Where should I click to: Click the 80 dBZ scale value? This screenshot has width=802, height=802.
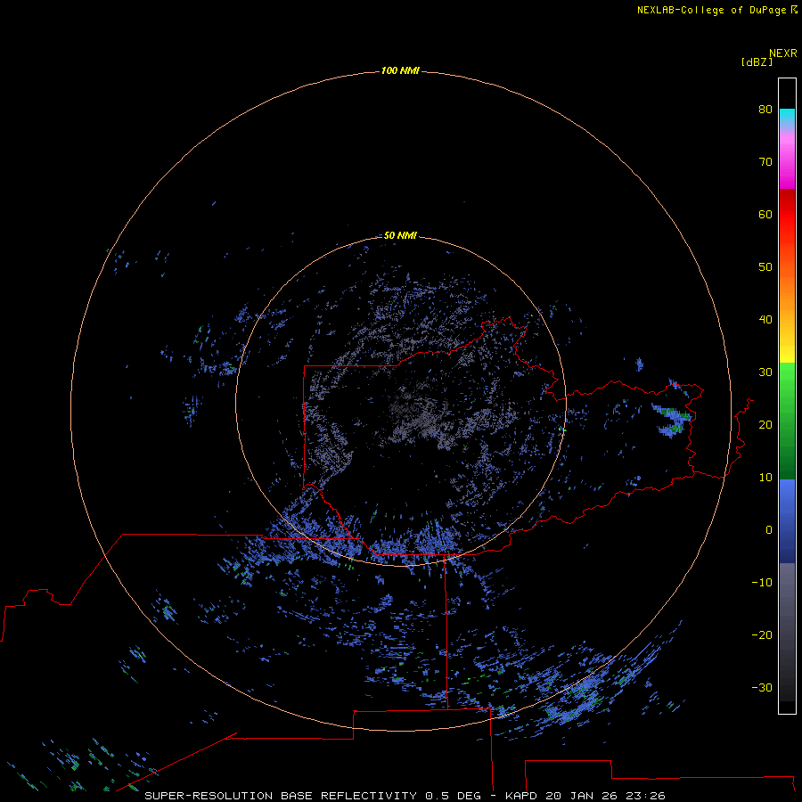765,109
